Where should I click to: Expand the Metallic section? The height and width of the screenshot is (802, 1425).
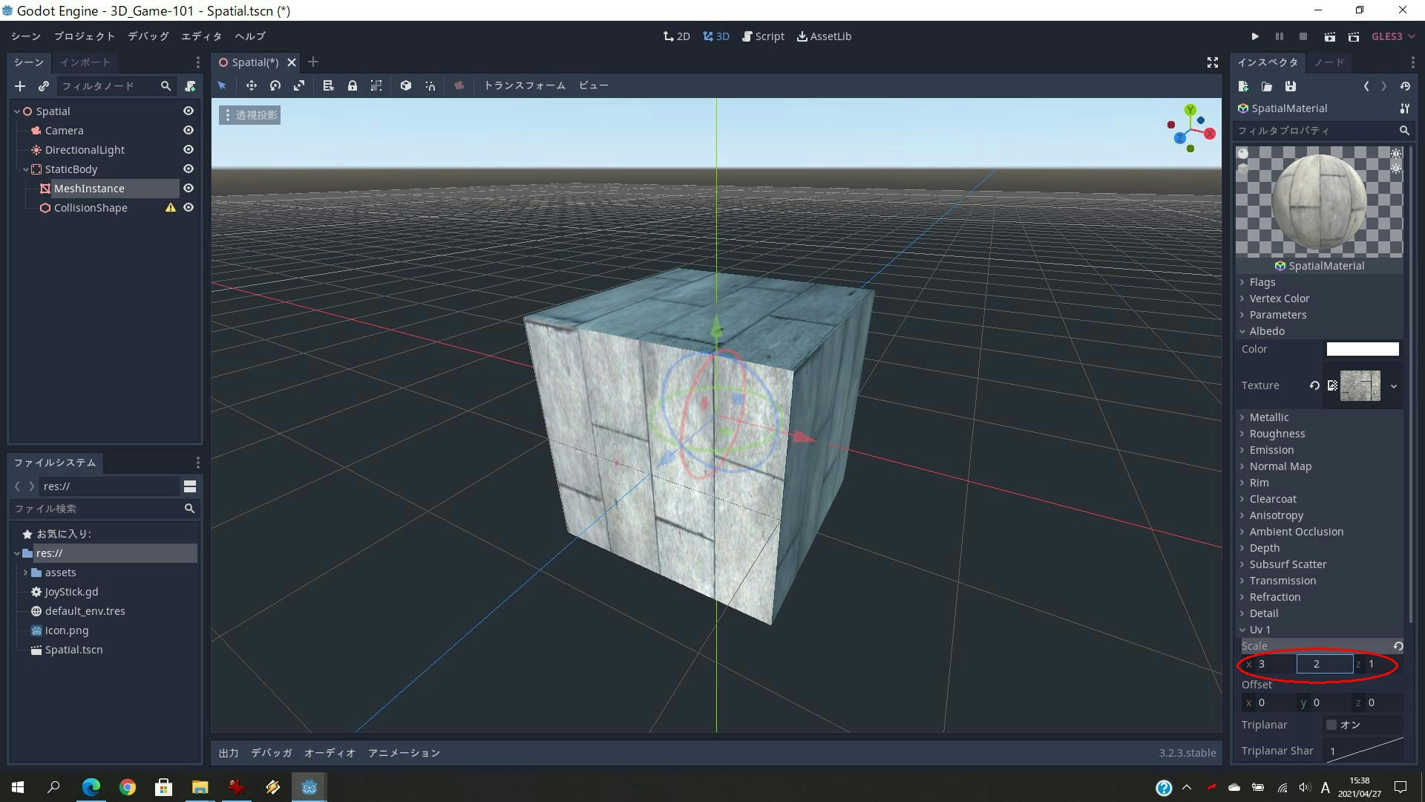1268,417
